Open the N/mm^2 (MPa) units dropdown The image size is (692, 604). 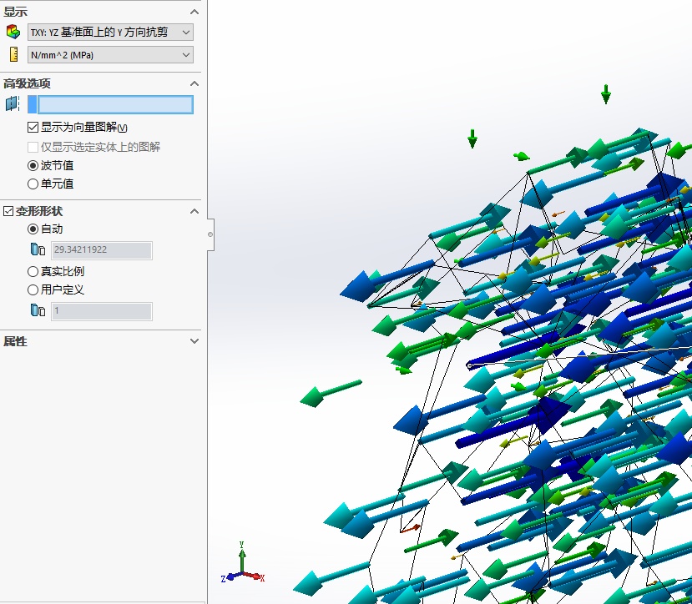point(110,55)
